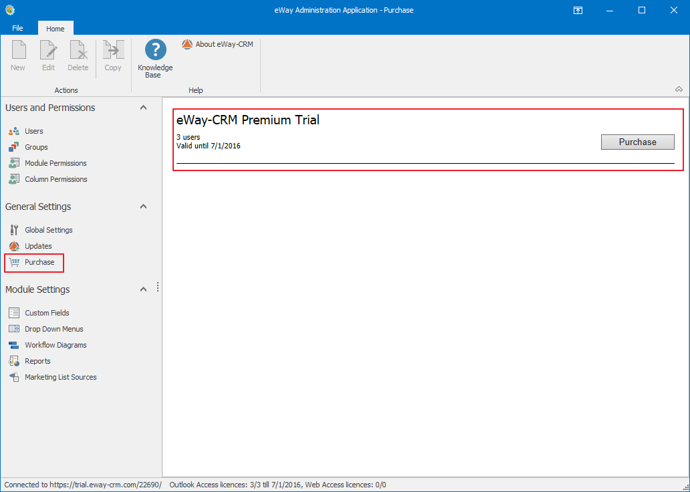Screen dimensions: 690x492
Task: Collapse the Module Settings section
Action: click(144, 289)
